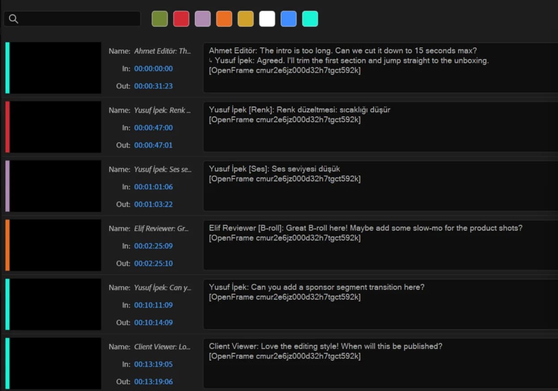This screenshot has height=391, width=558.
Task: Click Out timecode 00:02:25:10
Action: (153, 263)
